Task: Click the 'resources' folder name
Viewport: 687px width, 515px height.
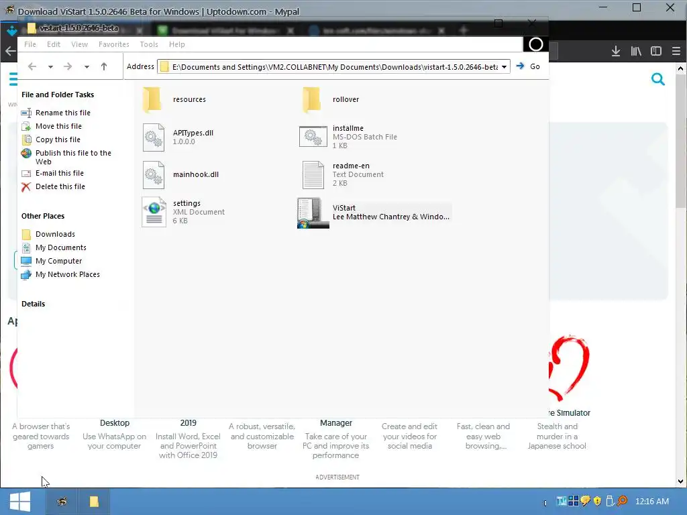Action: tap(189, 99)
